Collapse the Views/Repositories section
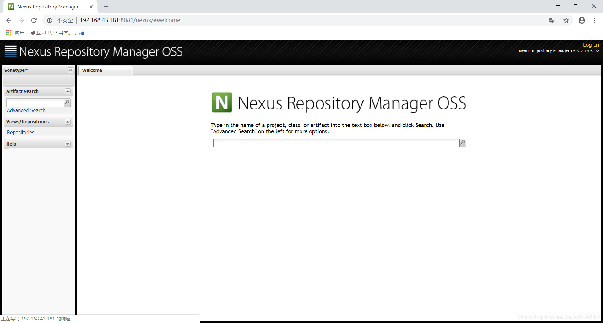 [68, 122]
